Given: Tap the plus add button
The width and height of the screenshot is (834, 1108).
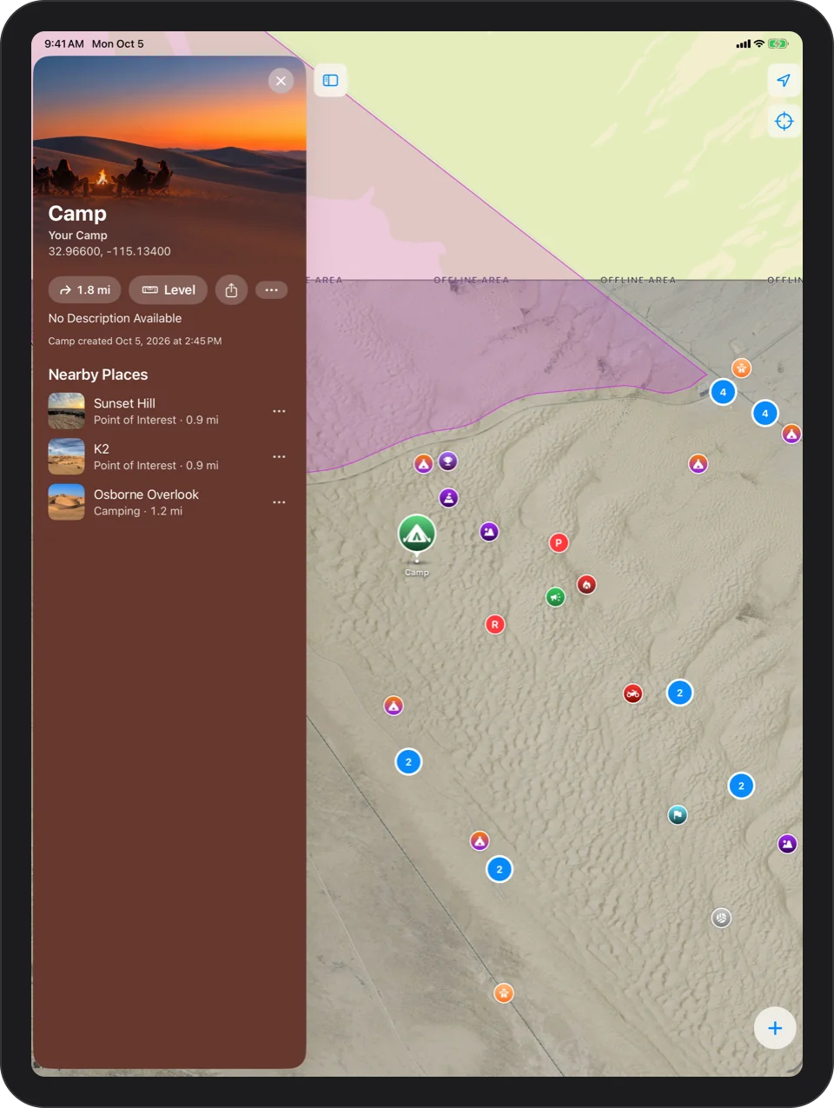Looking at the screenshot, I should [775, 1028].
